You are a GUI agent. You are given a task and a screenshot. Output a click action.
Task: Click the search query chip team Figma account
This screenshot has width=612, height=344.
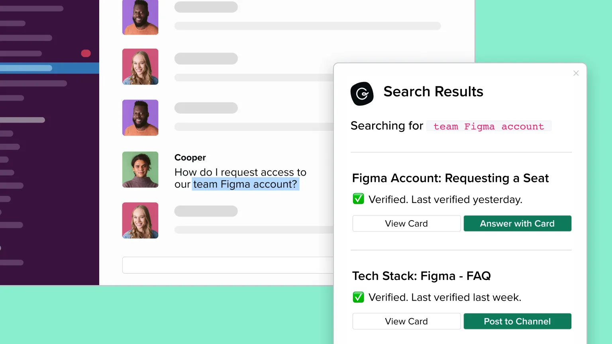(x=488, y=126)
